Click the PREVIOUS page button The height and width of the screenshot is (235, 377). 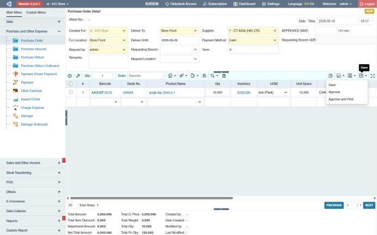click(x=333, y=205)
